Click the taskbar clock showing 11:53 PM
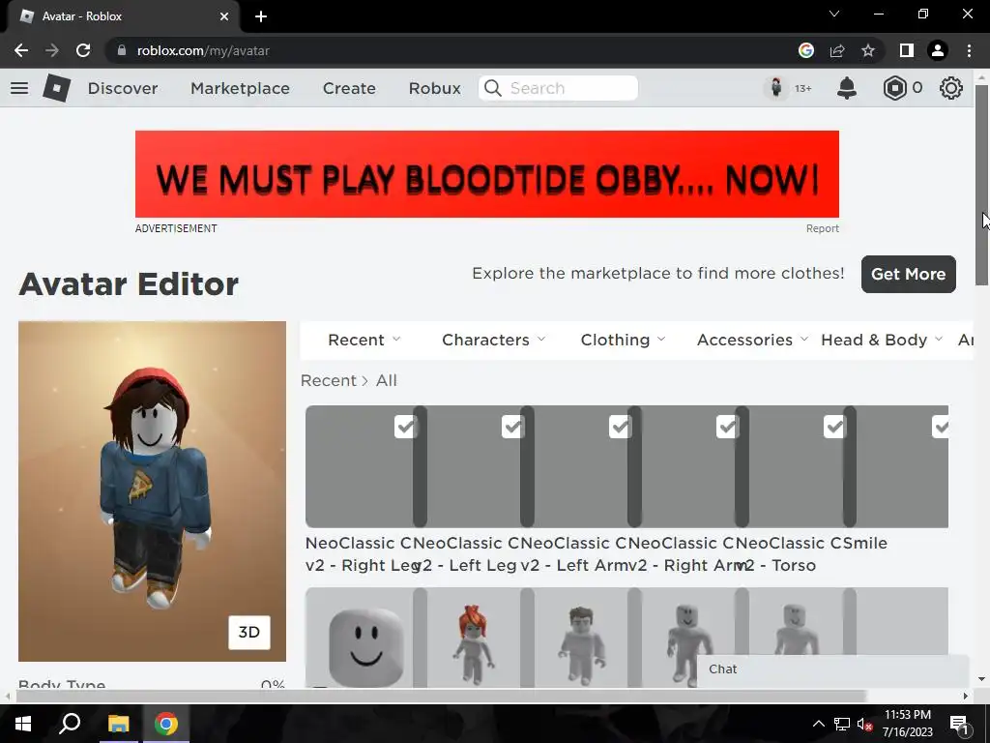Image resolution: width=990 pixels, height=743 pixels. [907, 724]
